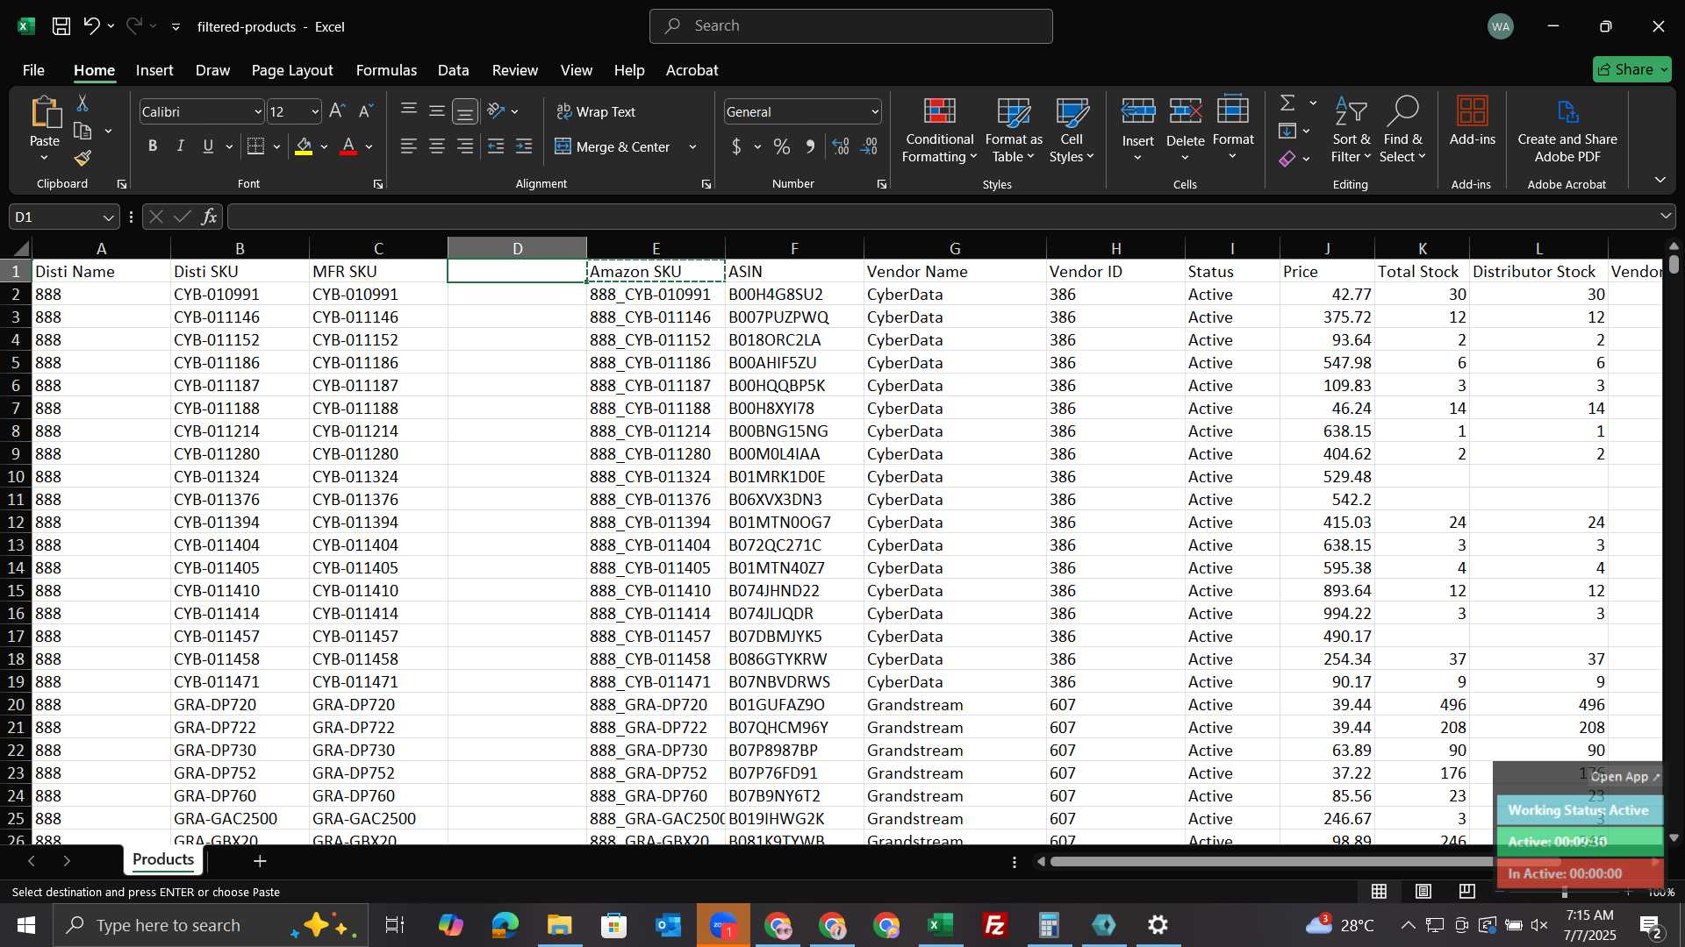The width and height of the screenshot is (1685, 947).
Task: Add a new sheet with plus button
Action: [260, 861]
